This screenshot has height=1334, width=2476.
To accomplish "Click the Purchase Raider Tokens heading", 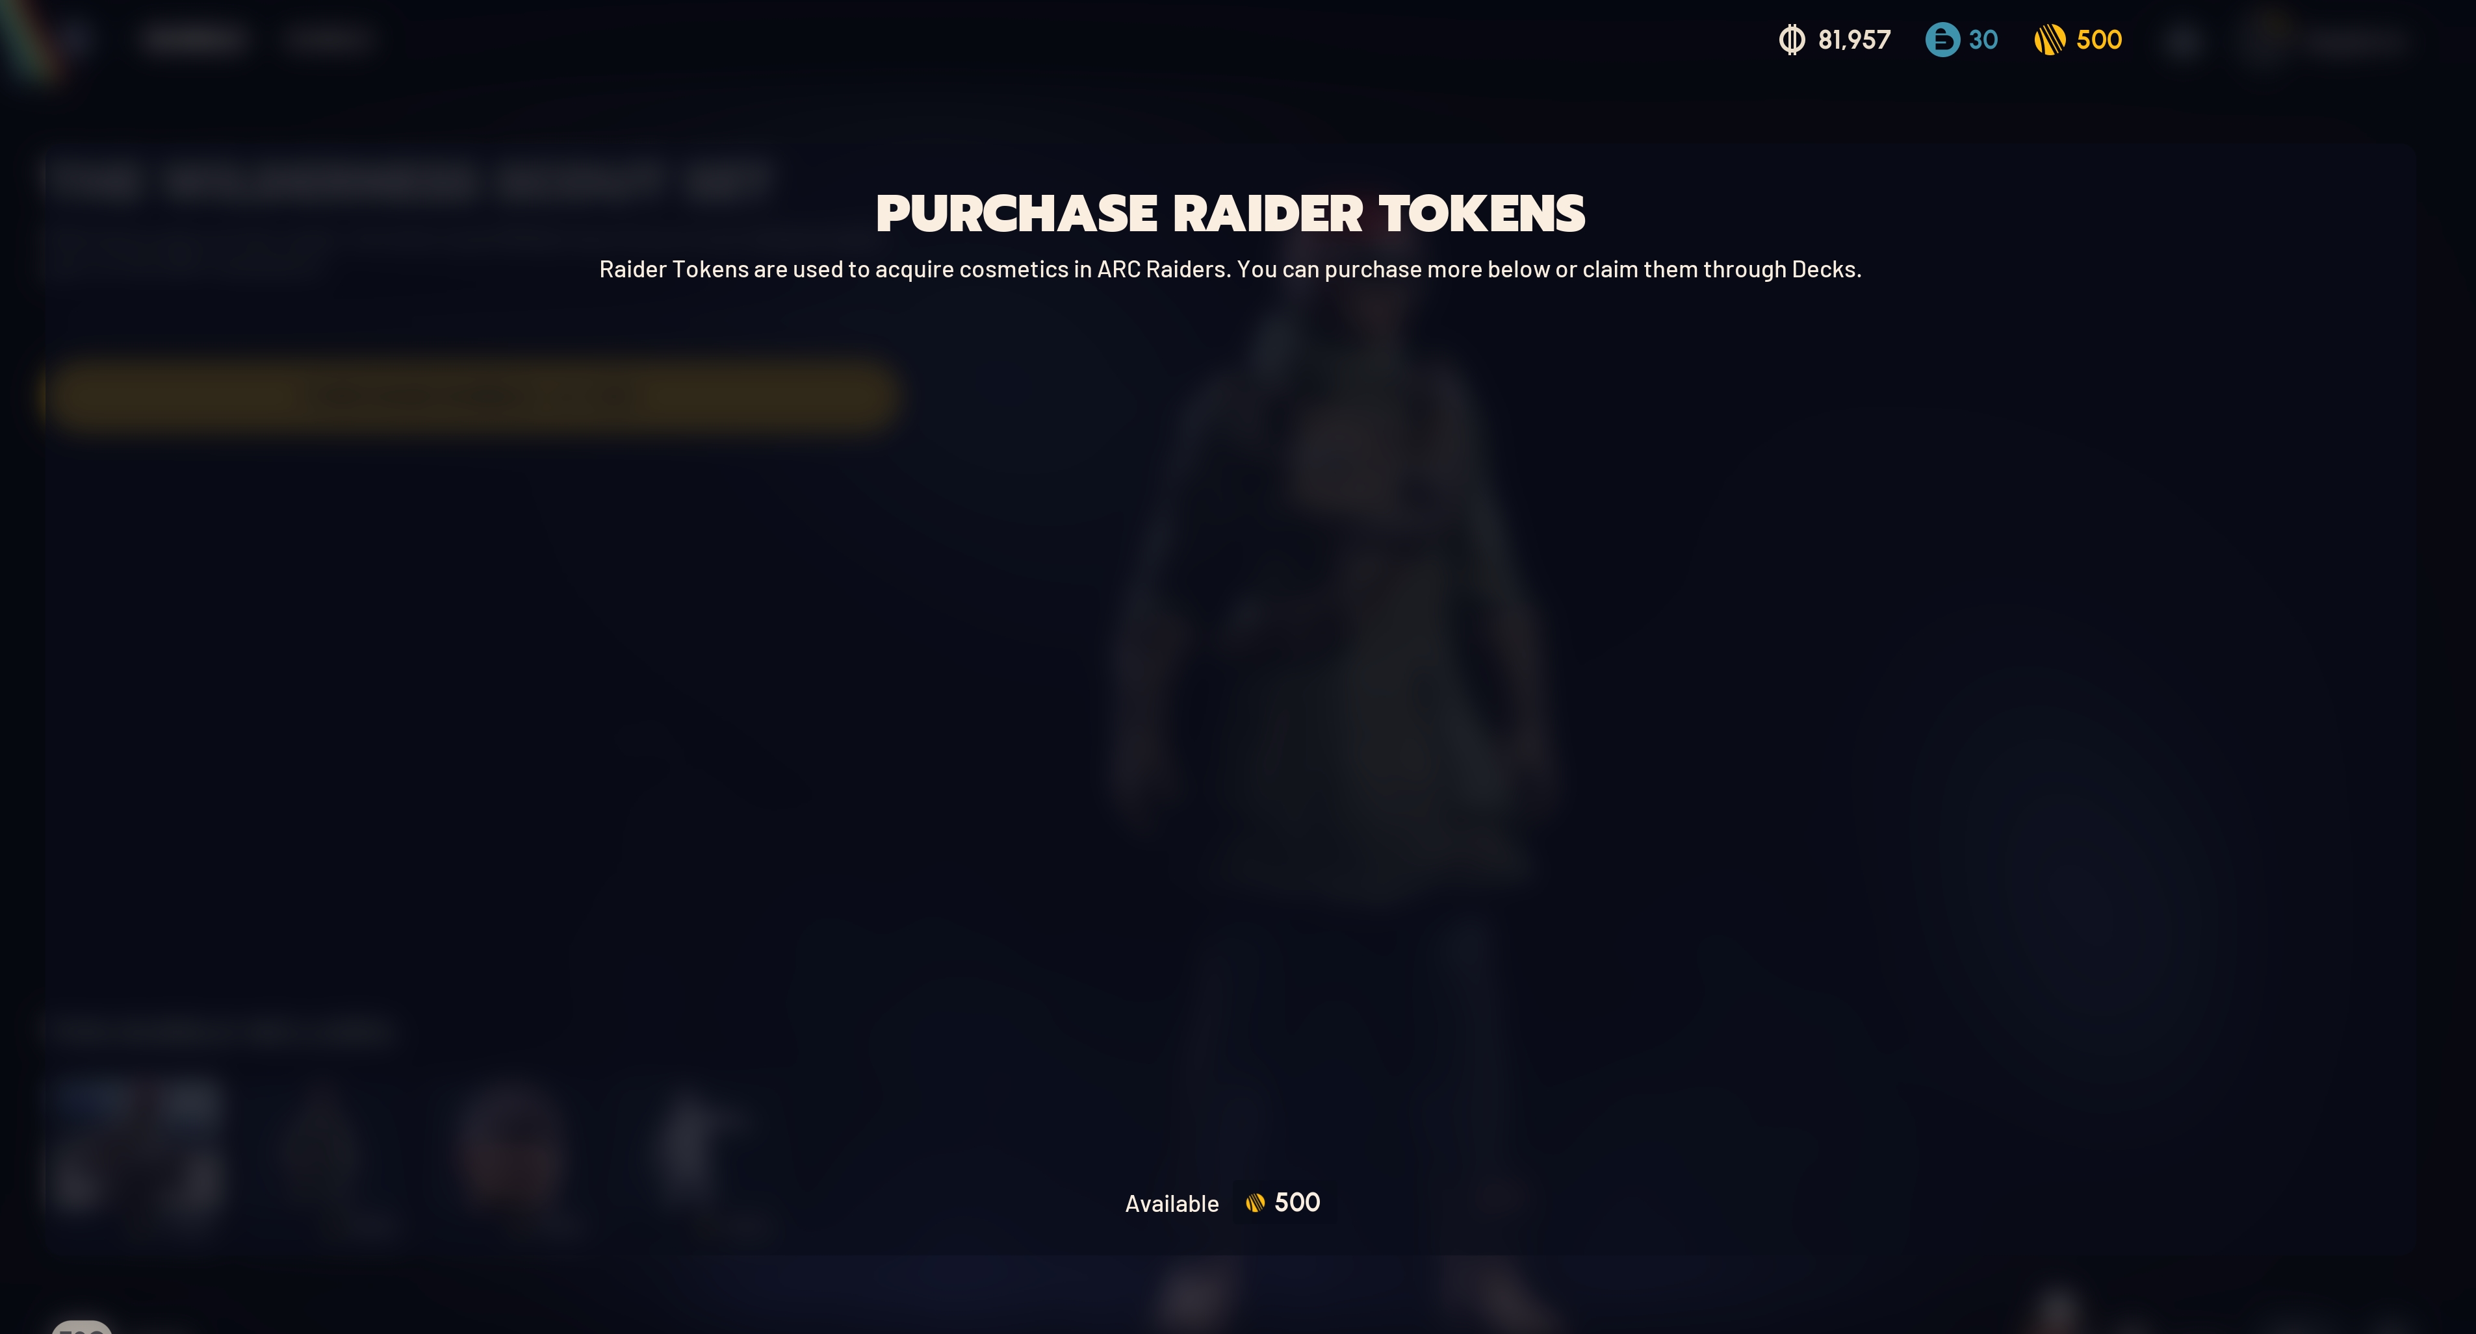I will 1230,213.
